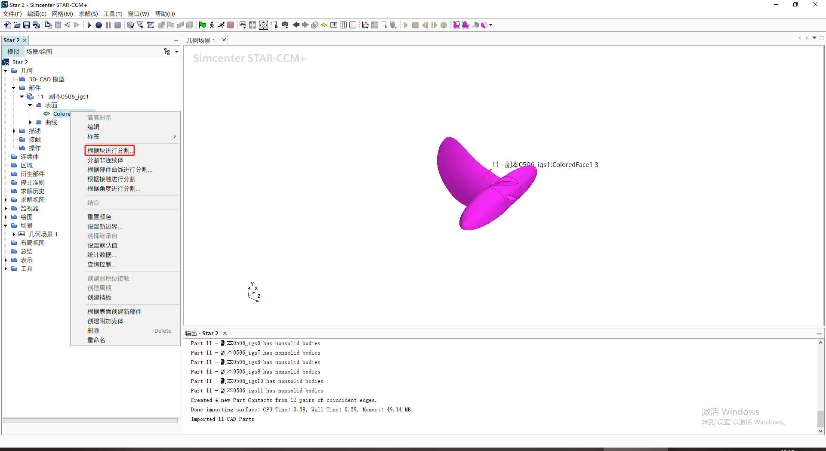Image resolution: width=826 pixels, height=451 pixels.
Task: Choose 重命名... from the context menu
Action: (99, 340)
